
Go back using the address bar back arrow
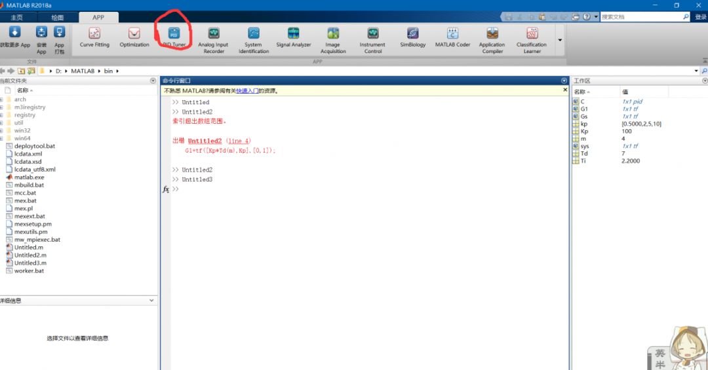[x=3, y=71]
